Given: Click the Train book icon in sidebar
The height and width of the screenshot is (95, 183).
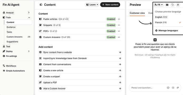Looking at the screenshot, I should (4, 17).
